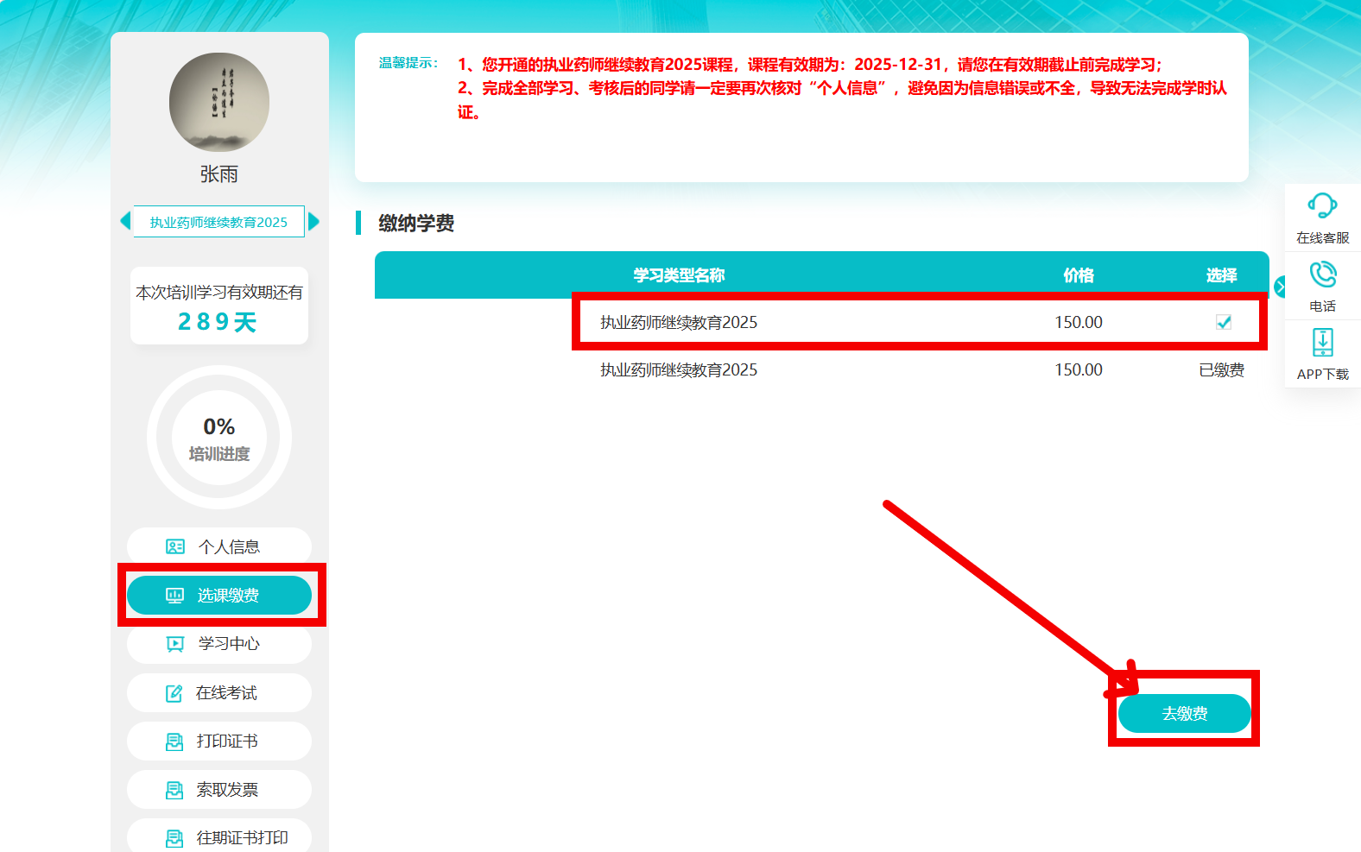The image size is (1361, 852).
Task: Go to next course with right arrow
Action: tap(313, 222)
